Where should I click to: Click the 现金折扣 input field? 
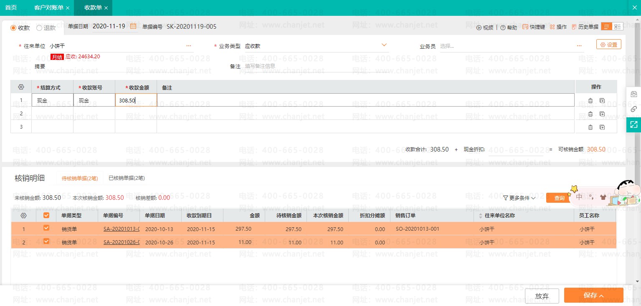tap(516, 149)
